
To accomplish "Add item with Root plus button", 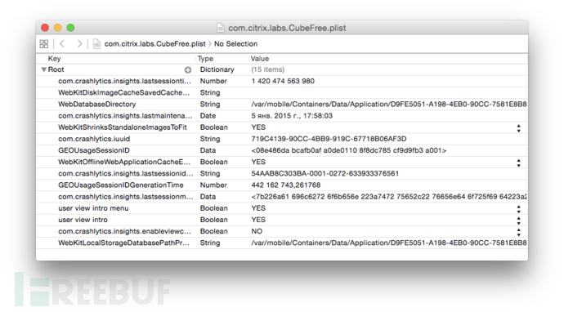I will coord(188,69).
